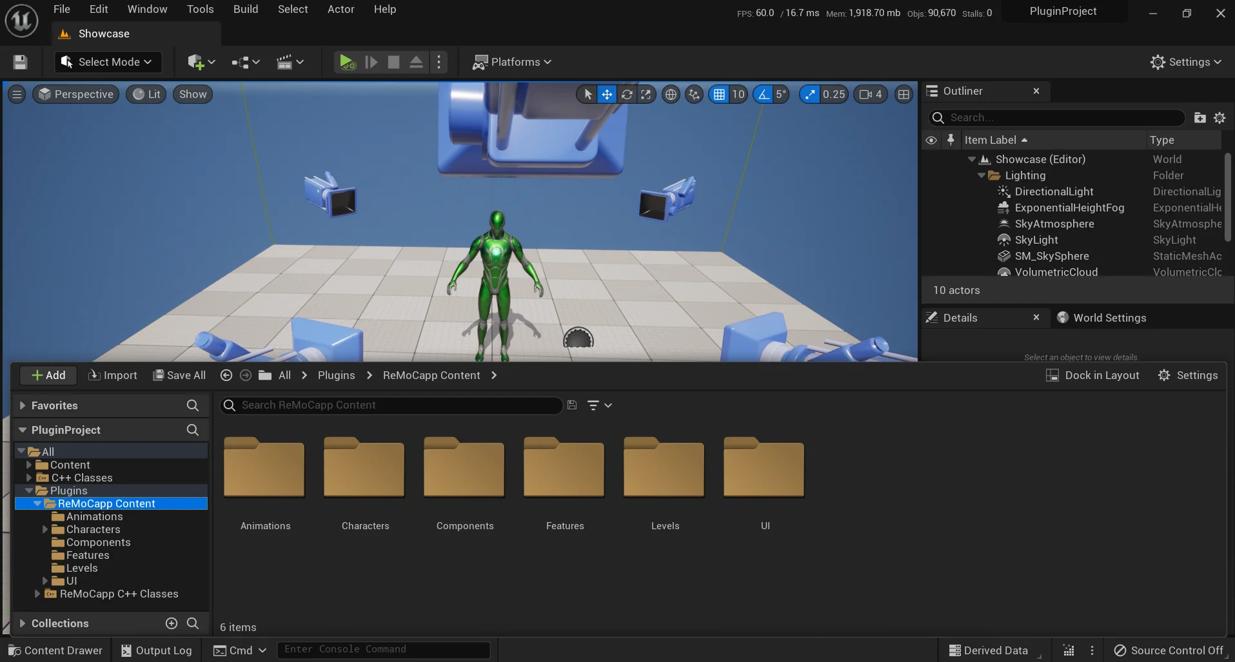Image resolution: width=1235 pixels, height=662 pixels.
Task: Open the Blueprints toolbar dropdown
Action: click(246, 62)
